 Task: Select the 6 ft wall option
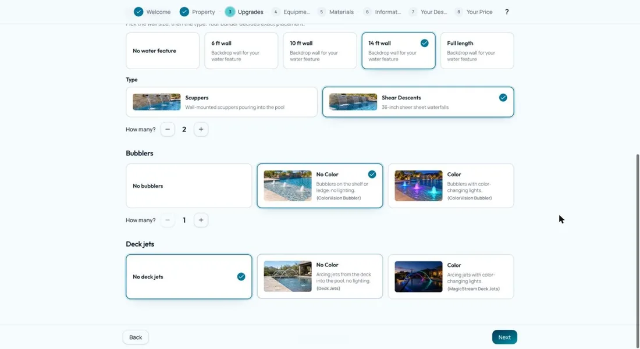point(241,51)
